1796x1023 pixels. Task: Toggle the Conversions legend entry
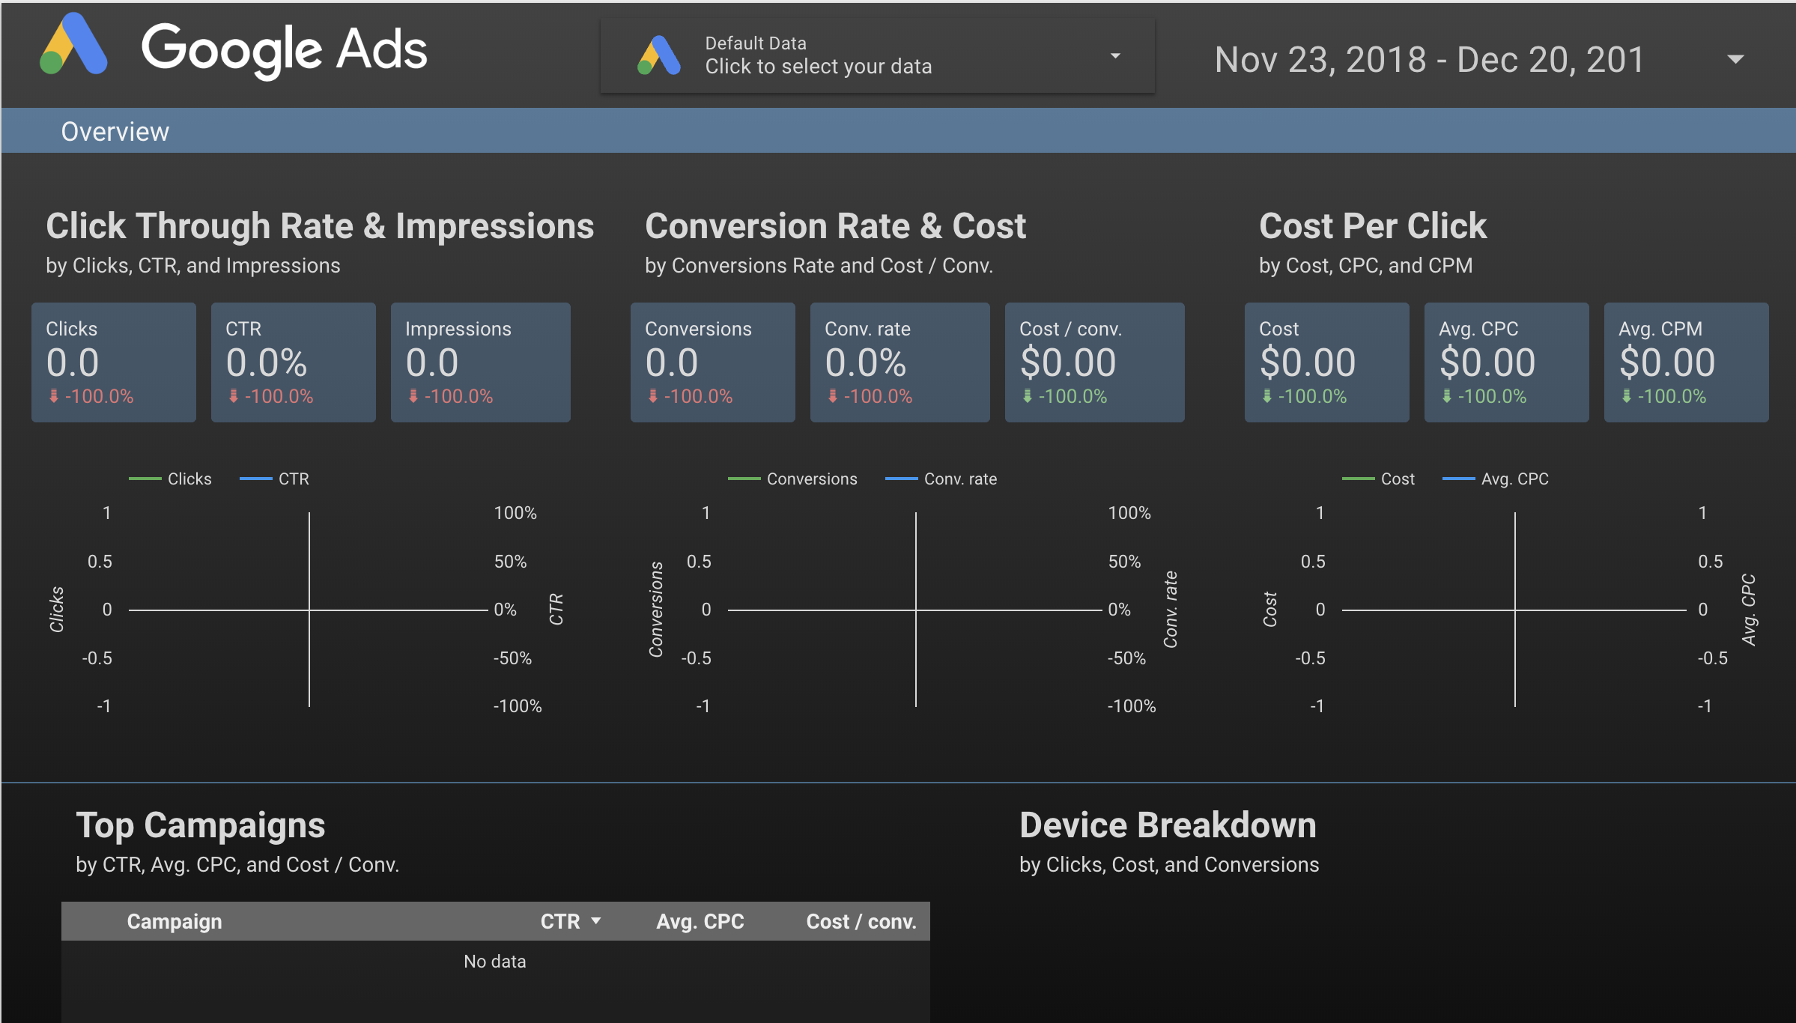click(x=792, y=479)
